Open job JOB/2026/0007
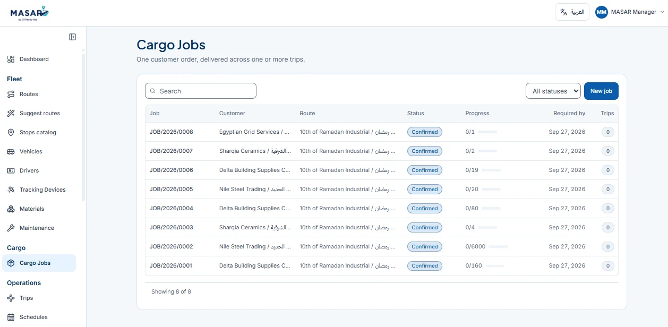This screenshot has width=668, height=327. click(x=171, y=151)
